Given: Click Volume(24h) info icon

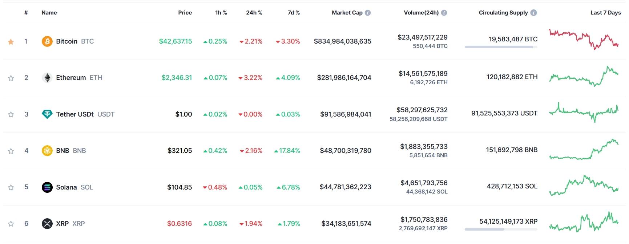Looking at the screenshot, I should [444, 13].
